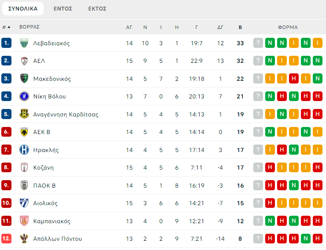Click the Αναγέννηση Καρδίτσας team logo

point(24,114)
